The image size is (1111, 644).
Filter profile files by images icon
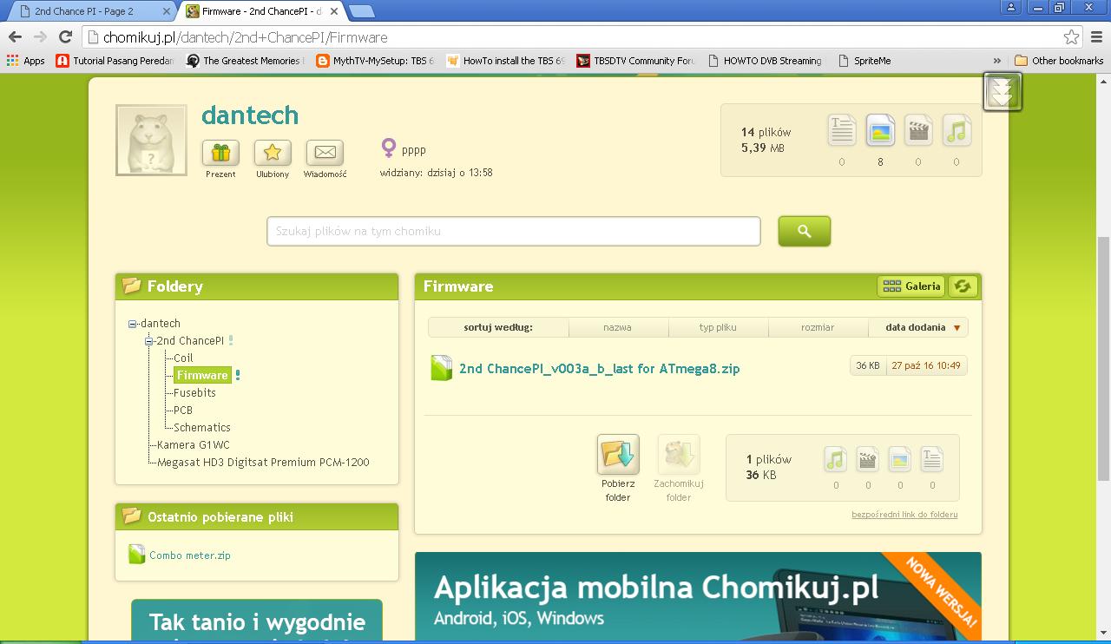point(880,130)
